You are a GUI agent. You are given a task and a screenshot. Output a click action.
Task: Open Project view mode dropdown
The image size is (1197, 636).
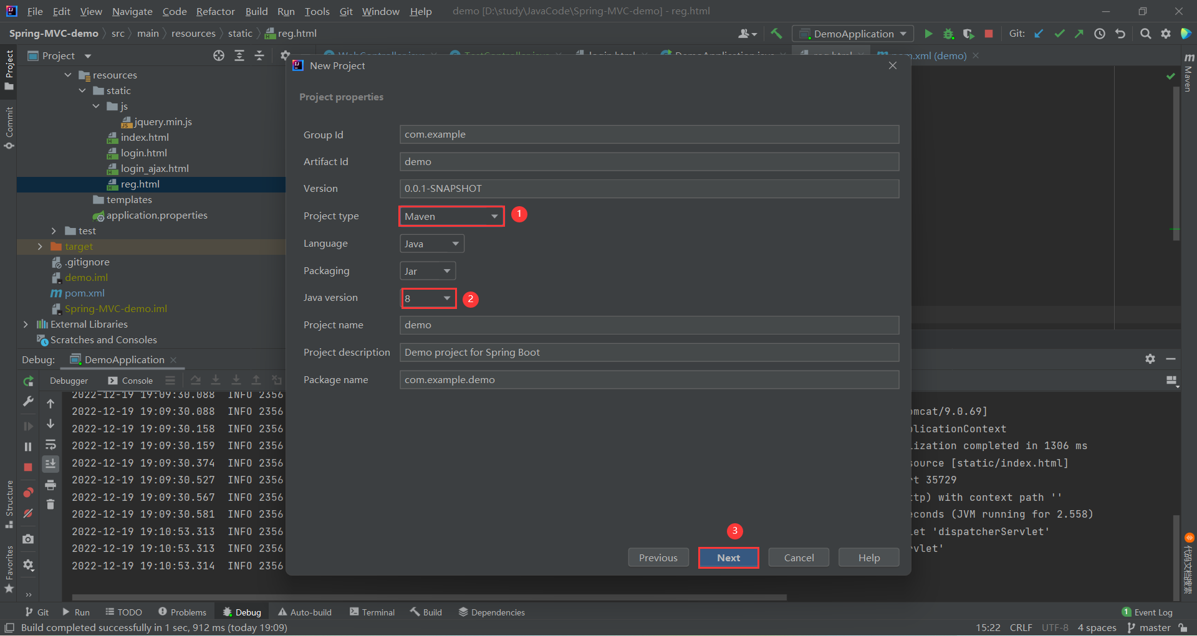(88, 56)
